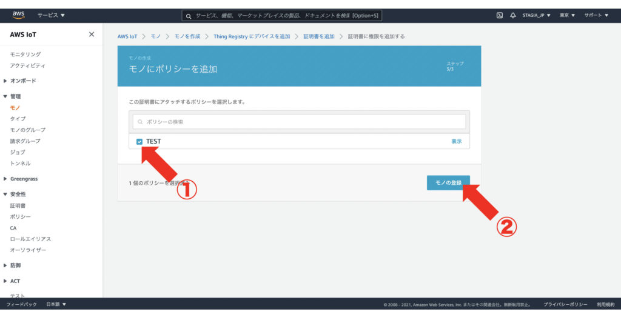Expand the Greengrass sidebar section
Viewport: 621px width, 326px height.
coord(23,179)
